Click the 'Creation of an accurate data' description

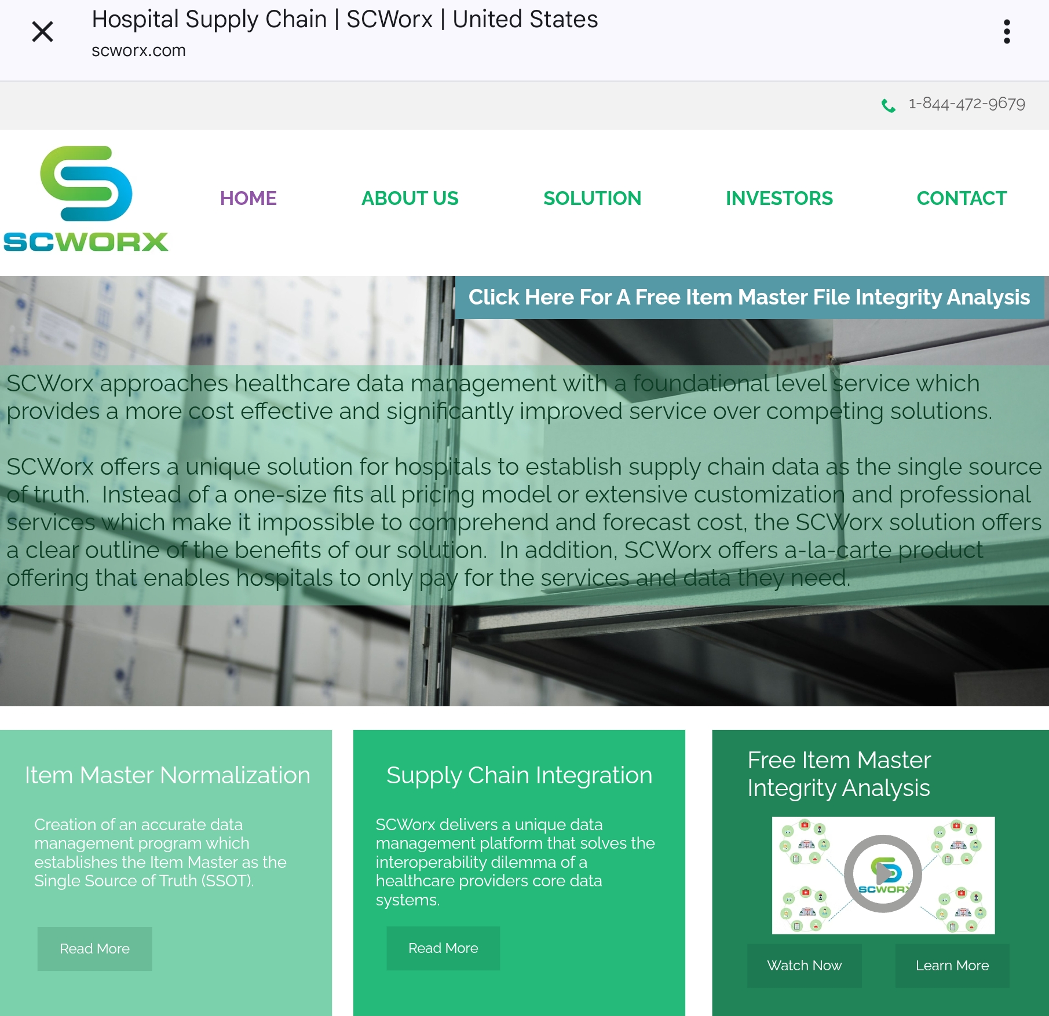tap(160, 853)
